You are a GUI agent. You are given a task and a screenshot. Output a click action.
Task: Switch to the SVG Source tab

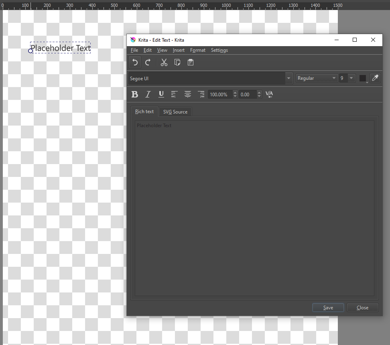click(175, 112)
